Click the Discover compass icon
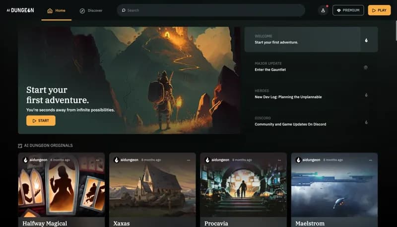This screenshot has width=397, height=227. coord(82,10)
